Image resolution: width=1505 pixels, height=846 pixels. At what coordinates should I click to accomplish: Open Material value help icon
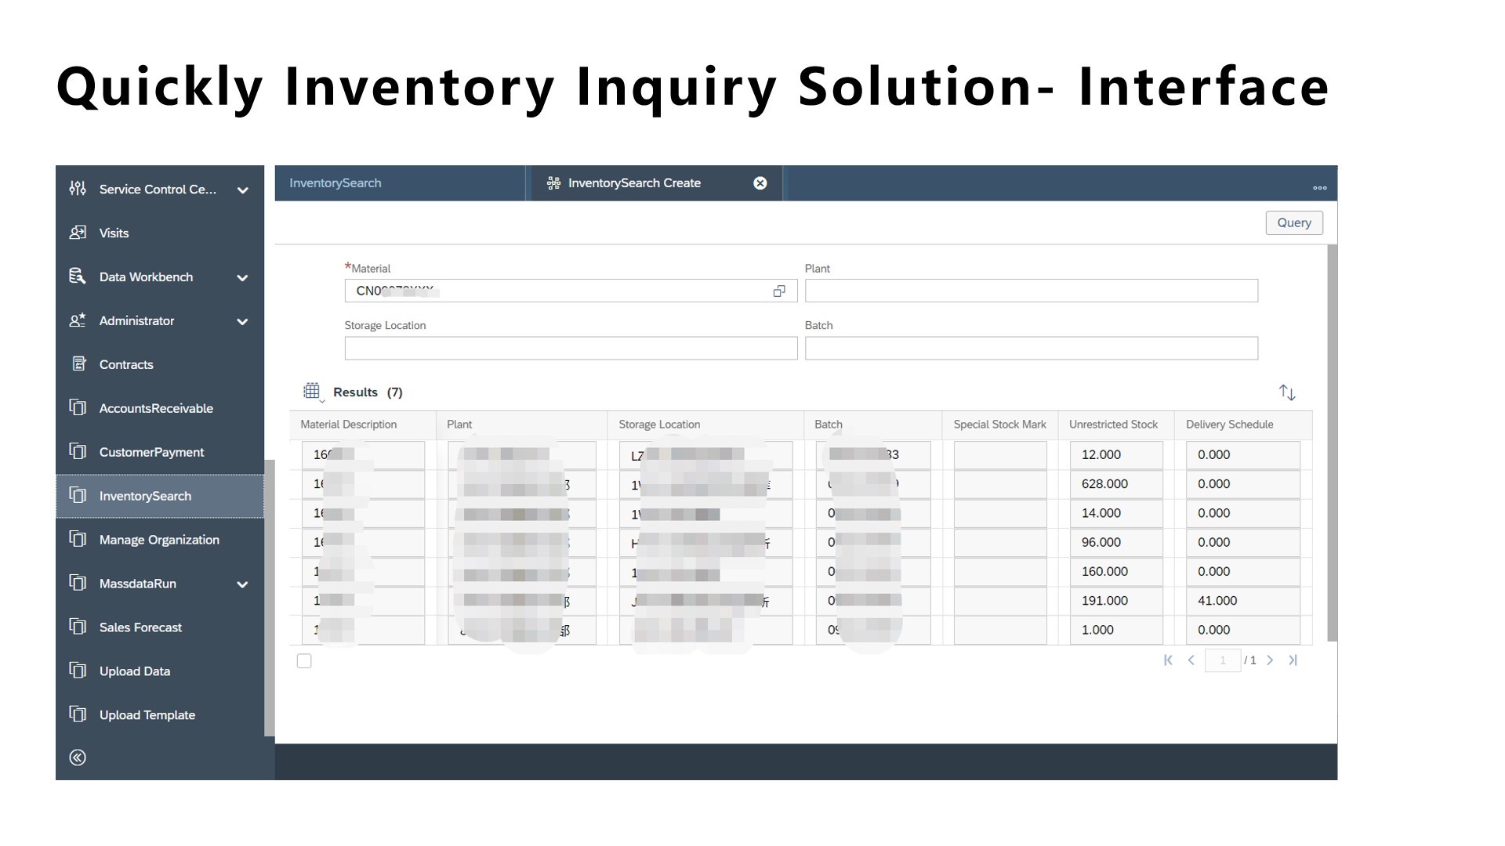[779, 291]
